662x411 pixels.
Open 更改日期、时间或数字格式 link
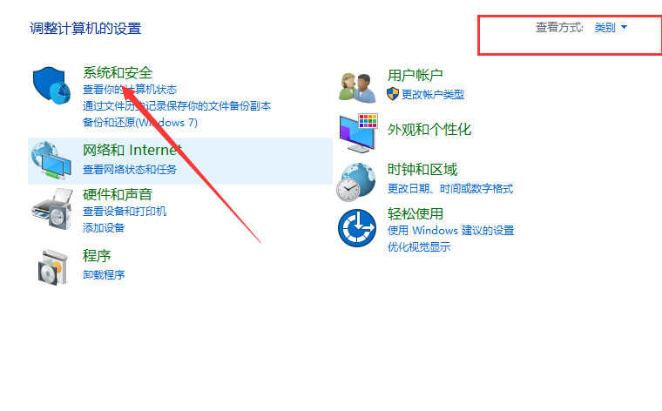[x=450, y=189]
